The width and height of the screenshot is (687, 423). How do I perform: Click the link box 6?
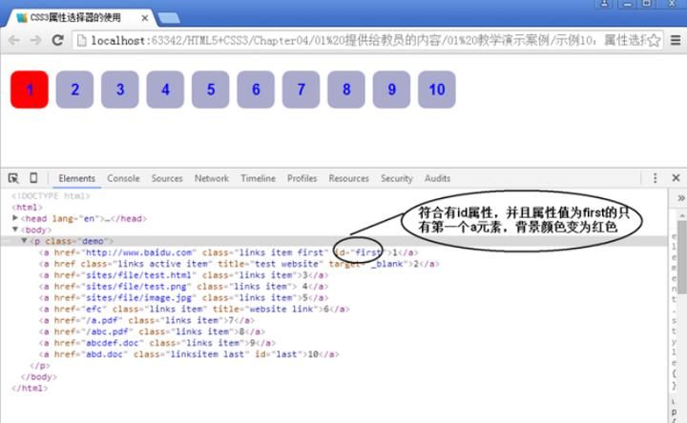click(x=256, y=90)
